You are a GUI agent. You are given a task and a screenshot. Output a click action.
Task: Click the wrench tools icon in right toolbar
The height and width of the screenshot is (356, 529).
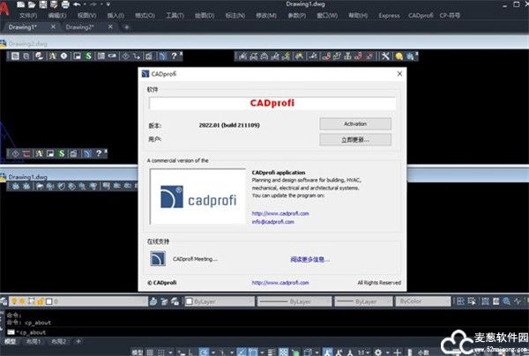385,56
